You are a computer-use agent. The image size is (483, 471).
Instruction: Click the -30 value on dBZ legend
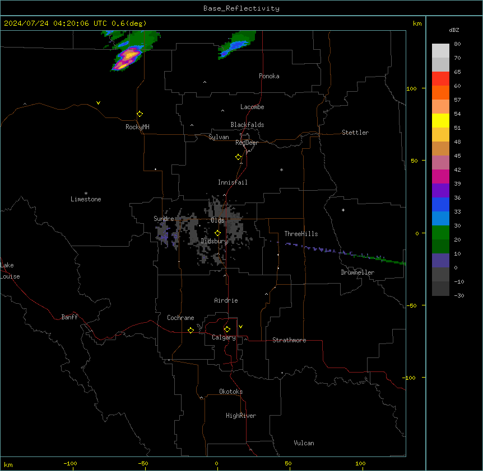tap(459, 295)
